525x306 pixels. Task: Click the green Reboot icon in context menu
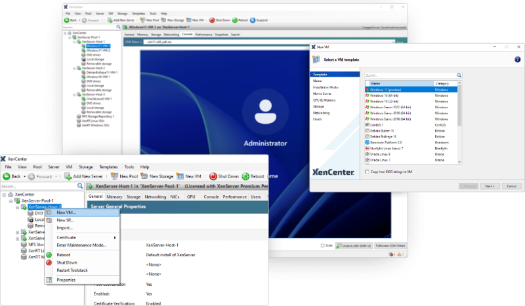point(49,255)
